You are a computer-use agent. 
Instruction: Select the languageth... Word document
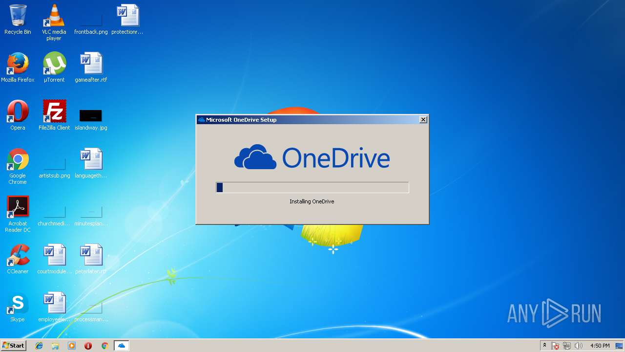click(x=91, y=163)
